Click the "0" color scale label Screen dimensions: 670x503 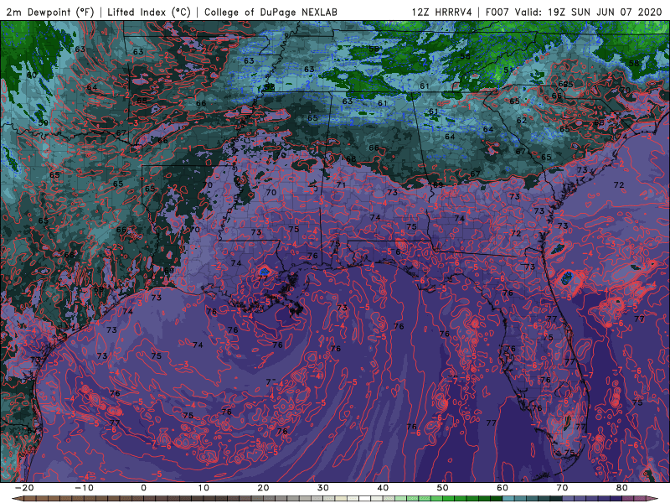coord(143,488)
